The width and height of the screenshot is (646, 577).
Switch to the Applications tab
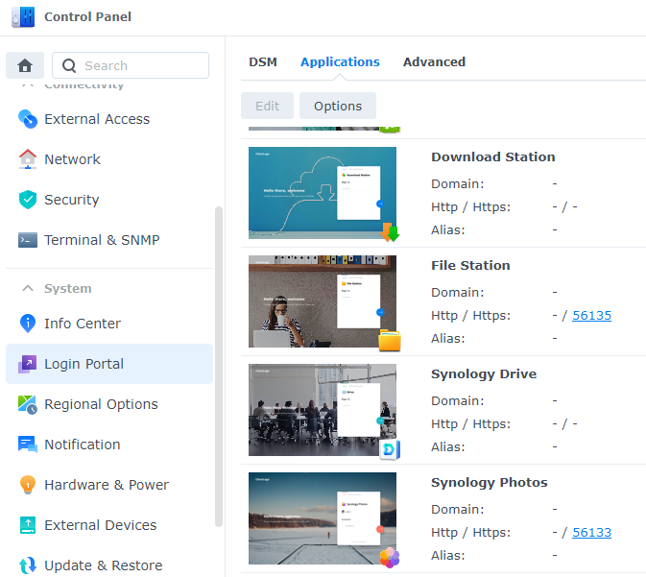(340, 61)
